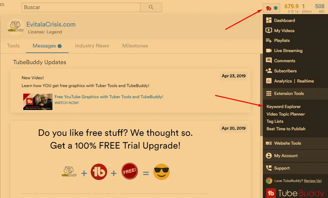This screenshot has height=198, width=328.
Task: Open Subscribers menu entry
Action: pos(285,71)
